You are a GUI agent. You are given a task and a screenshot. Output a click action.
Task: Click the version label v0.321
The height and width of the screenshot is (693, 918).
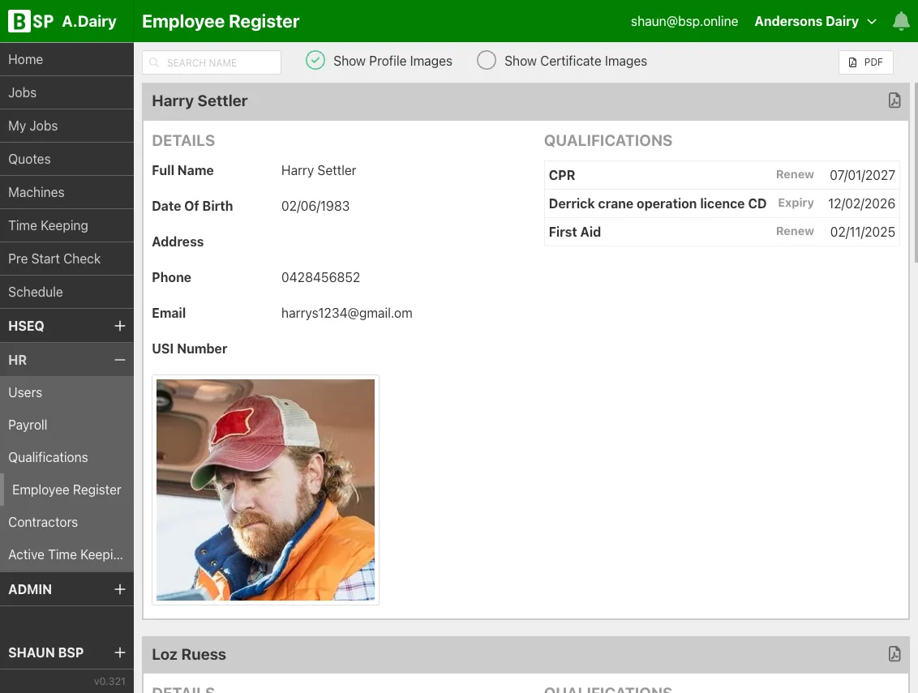(109, 682)
